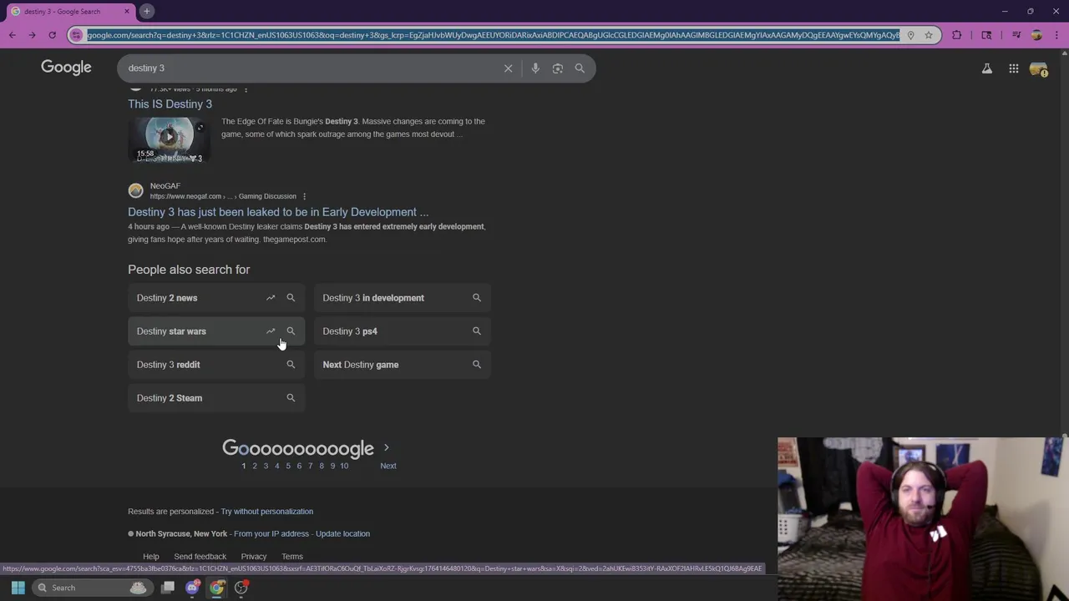The image size is (1069, 601).
Task: Open the "This IS Destiny 3" video result
Action: [x=170, y=104]
